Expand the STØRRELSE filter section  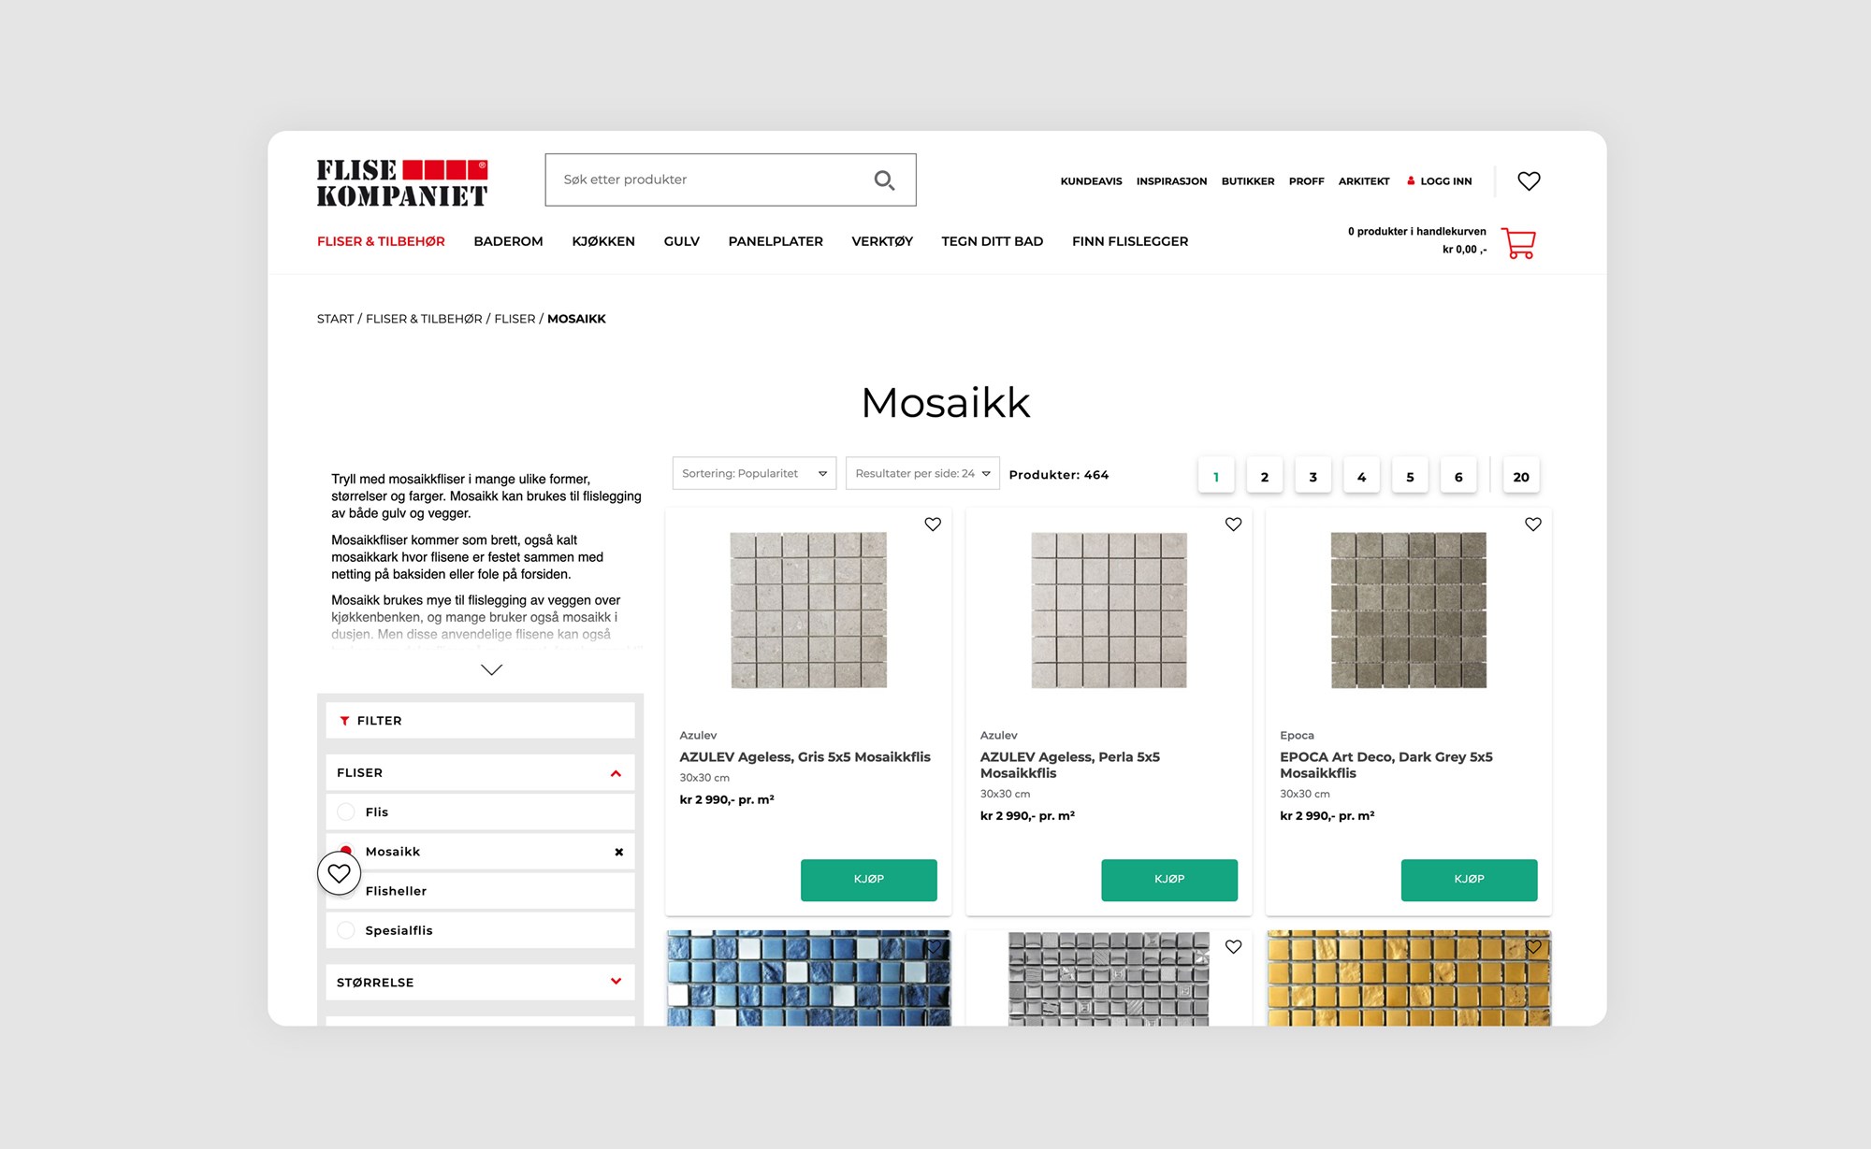616,982
